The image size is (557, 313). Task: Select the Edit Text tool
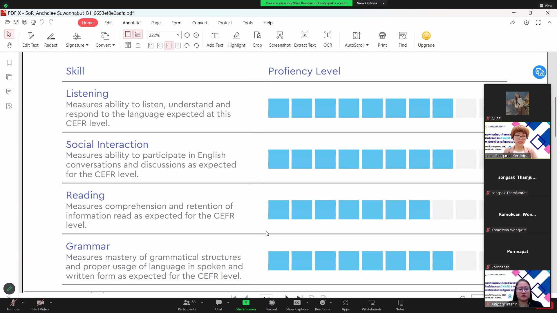(30, 39)
